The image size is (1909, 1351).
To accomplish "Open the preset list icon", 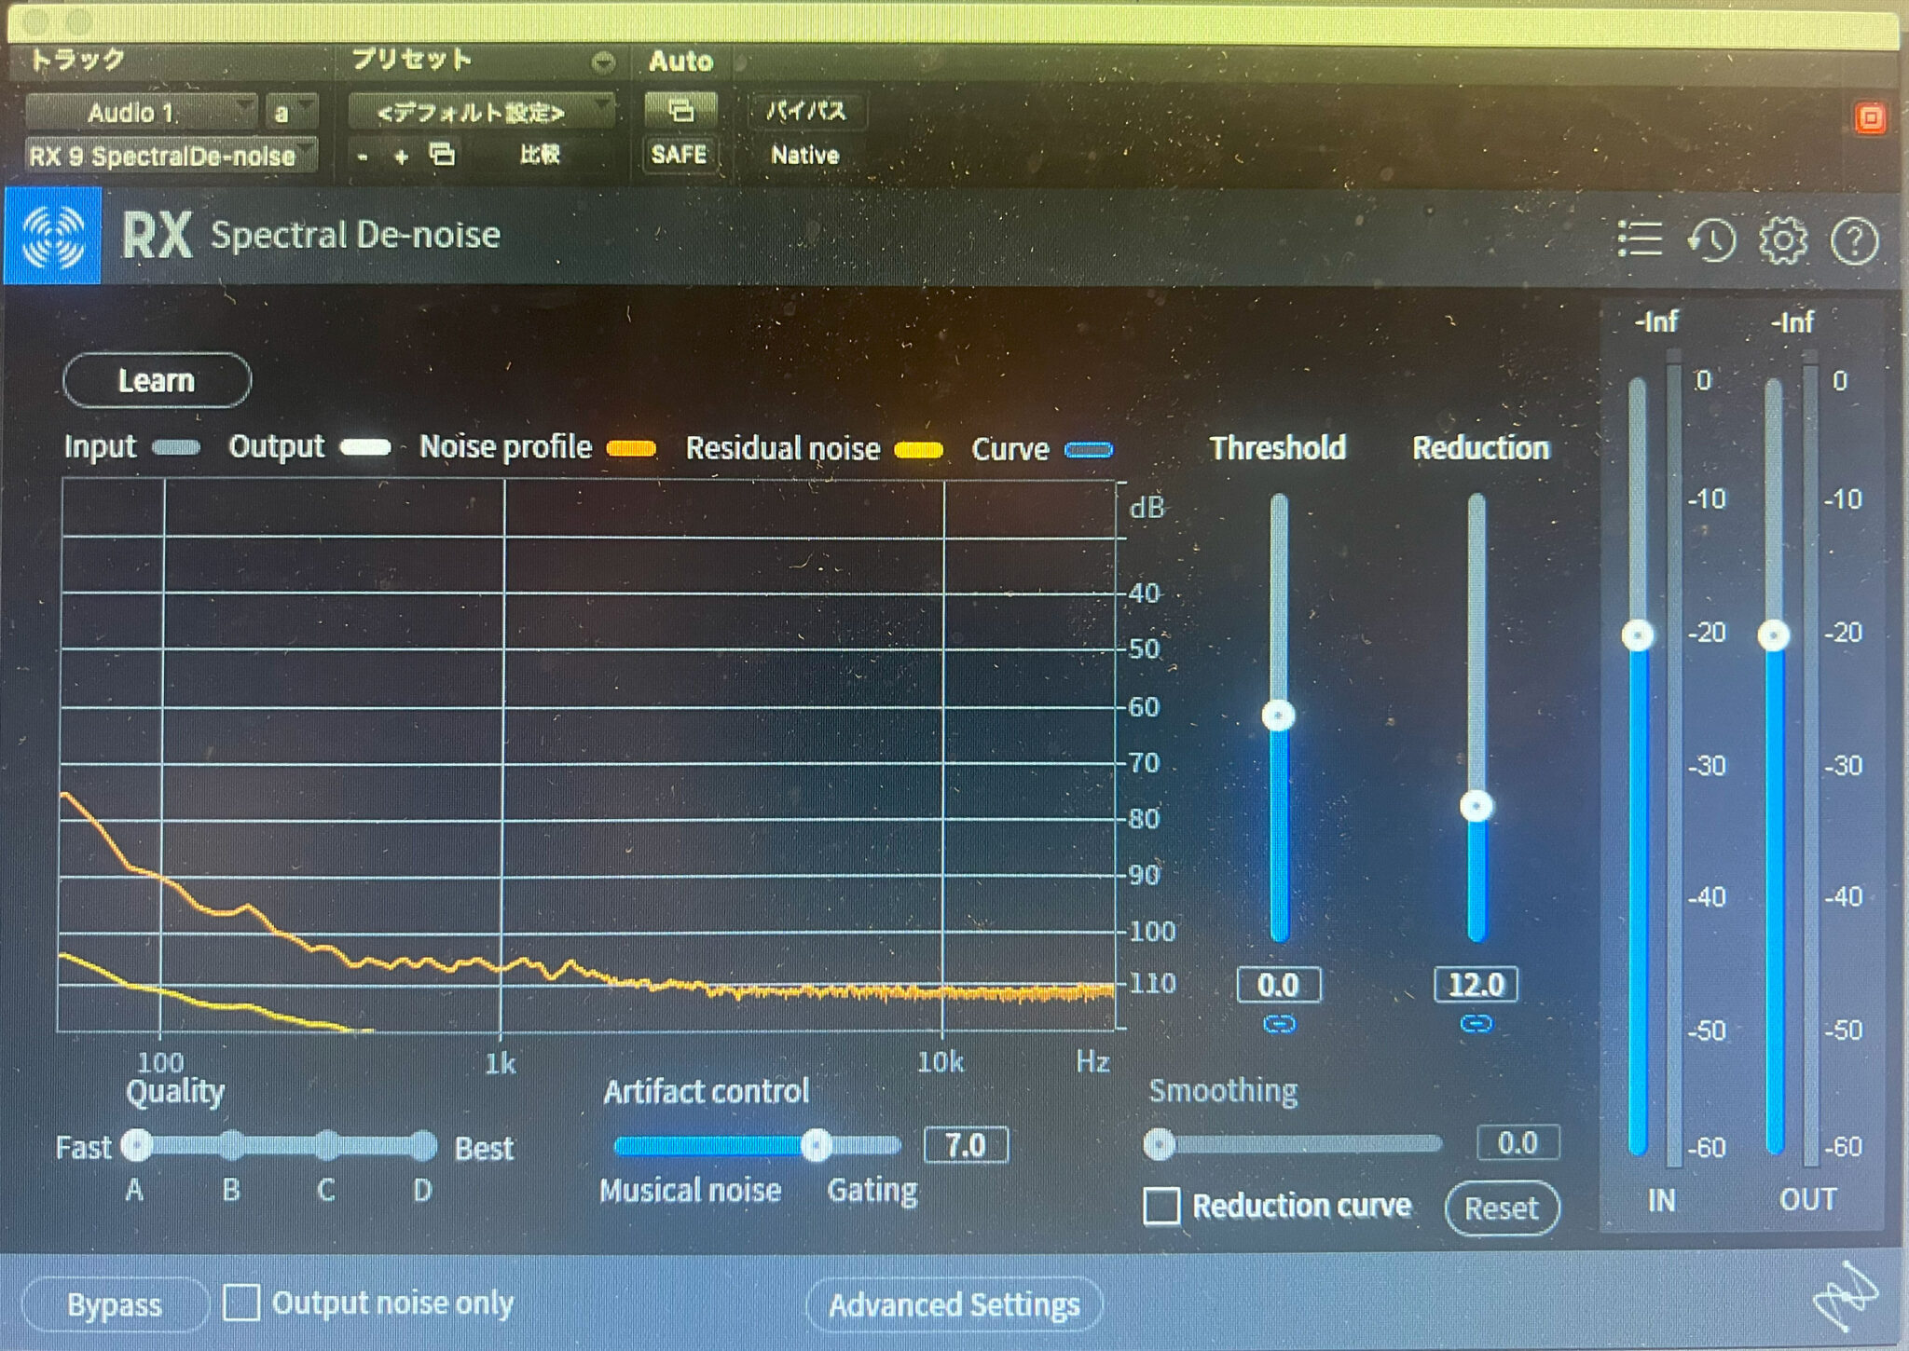I will point(1640,239).
